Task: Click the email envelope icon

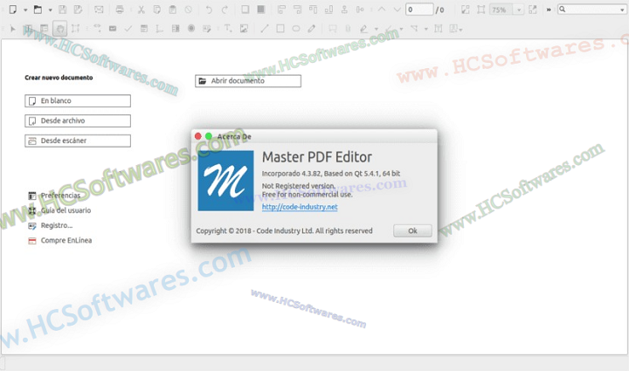Action: (x=98, y=10)
